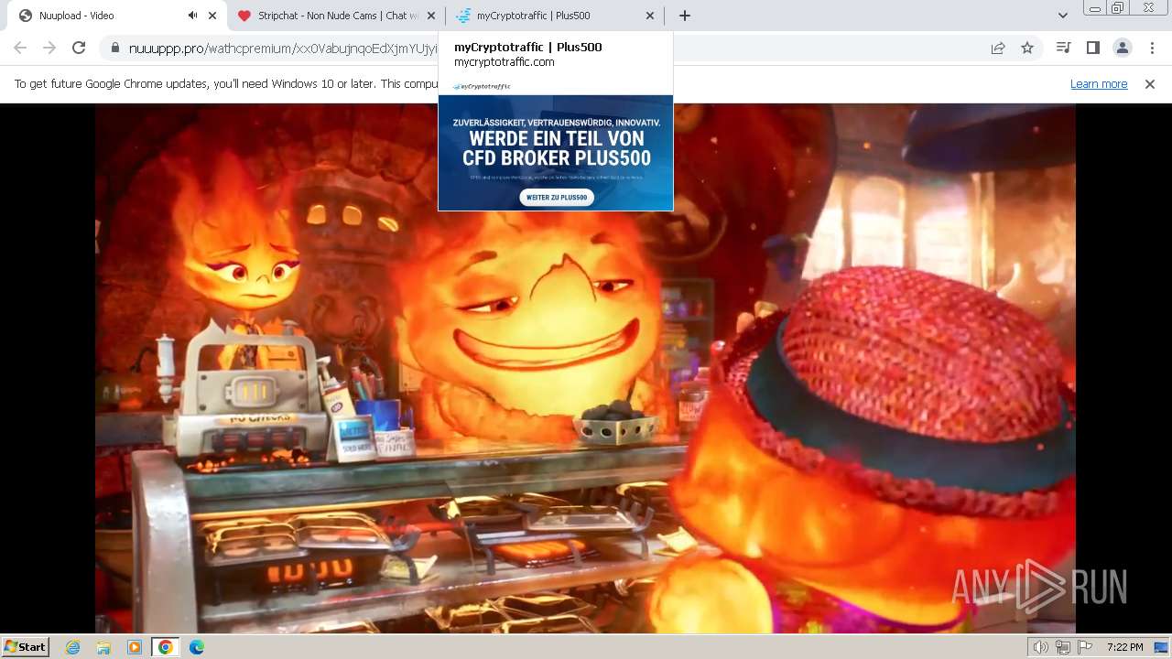Open the Windows Start menu
This screenshot has height=659, width=1172.
pos(26,646)
